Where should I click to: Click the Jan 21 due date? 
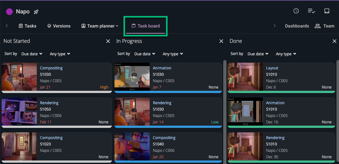(46, 87)
